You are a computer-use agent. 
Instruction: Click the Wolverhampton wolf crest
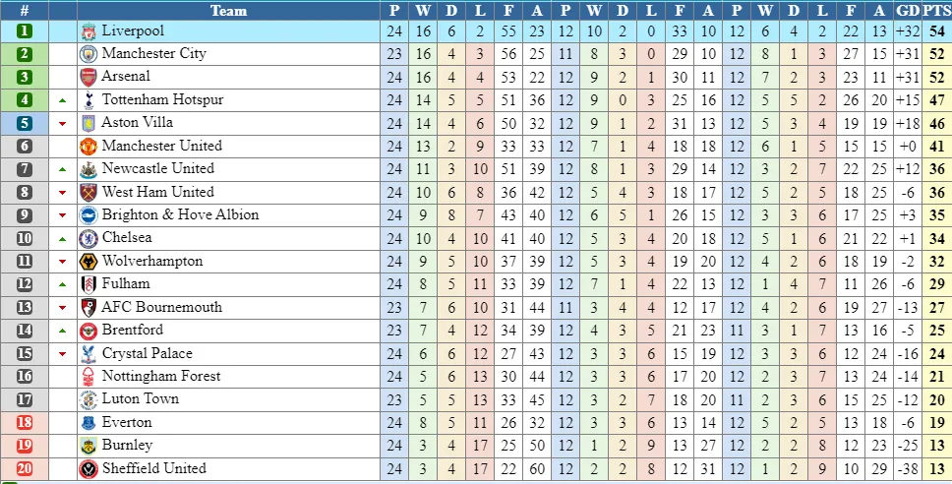point(89,262)
